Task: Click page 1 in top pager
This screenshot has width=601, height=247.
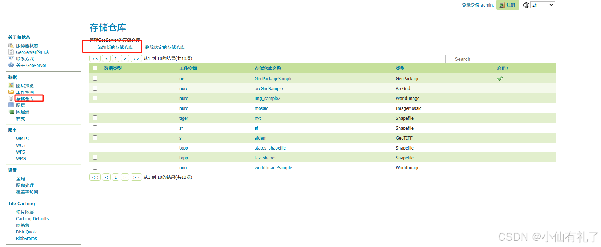Action: click(x=116, y=59)
